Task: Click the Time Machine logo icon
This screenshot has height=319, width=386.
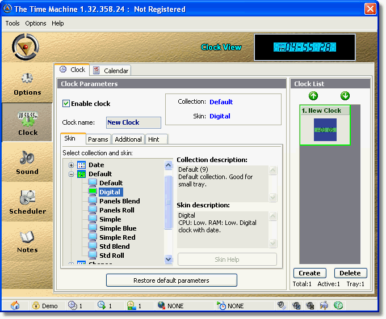Action: 26,46
